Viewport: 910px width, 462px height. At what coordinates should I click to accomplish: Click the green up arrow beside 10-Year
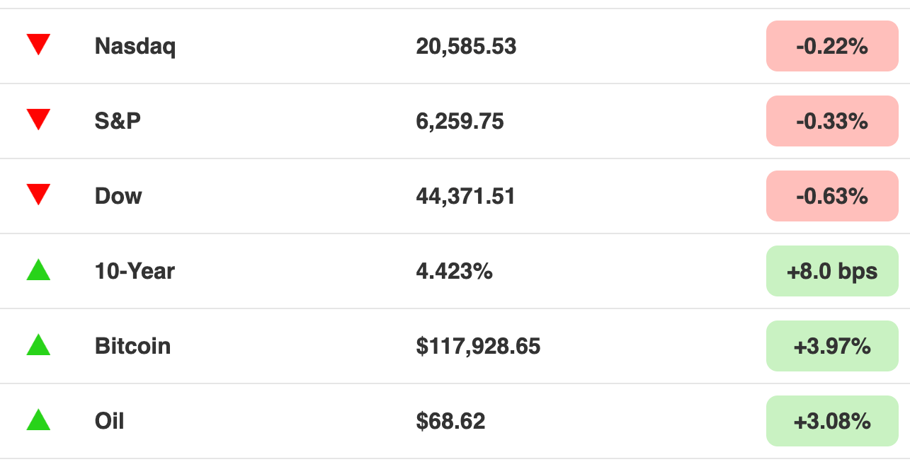tap(38, 270)
